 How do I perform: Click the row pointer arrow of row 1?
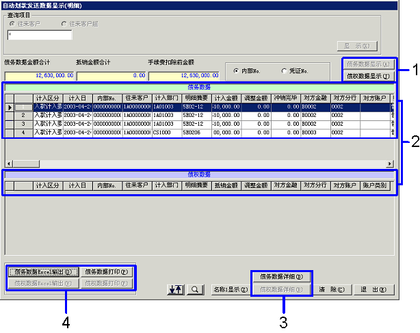tap(10, 107)
